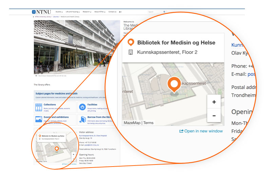Click the orange pin on the small map

click(x=57, y=149)
